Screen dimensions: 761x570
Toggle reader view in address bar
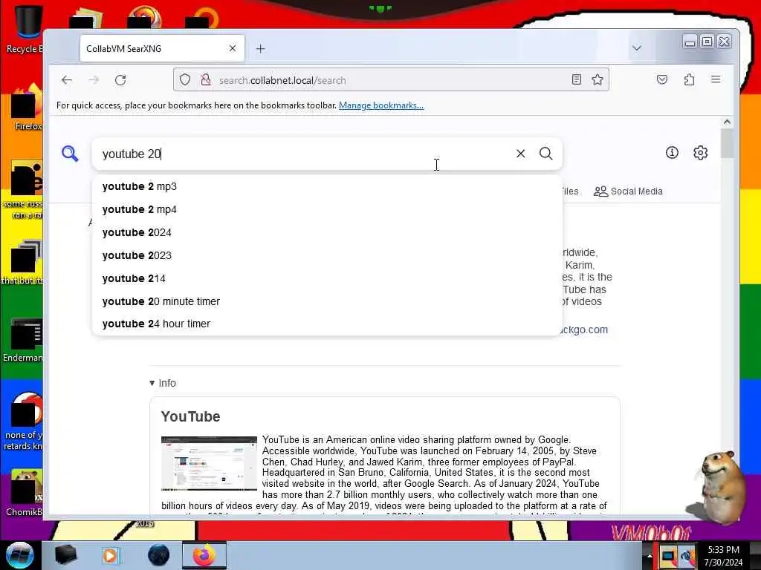click(x=576, y=79)
